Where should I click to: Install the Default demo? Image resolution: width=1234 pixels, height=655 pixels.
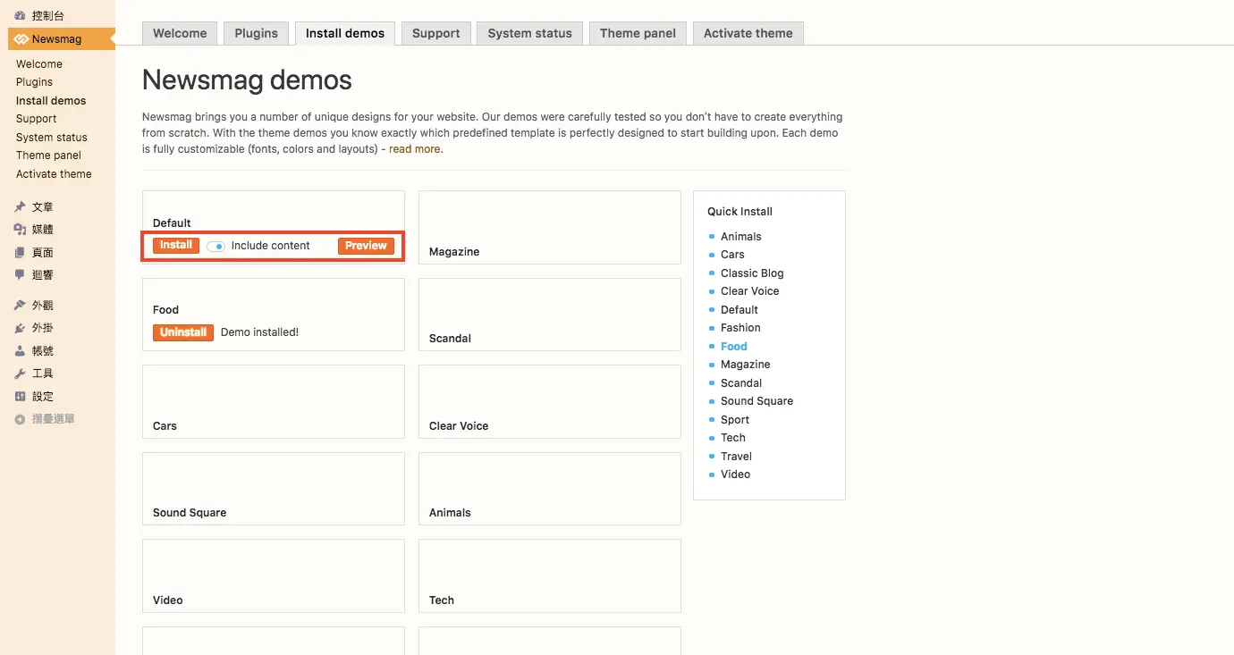click(176, 246)
